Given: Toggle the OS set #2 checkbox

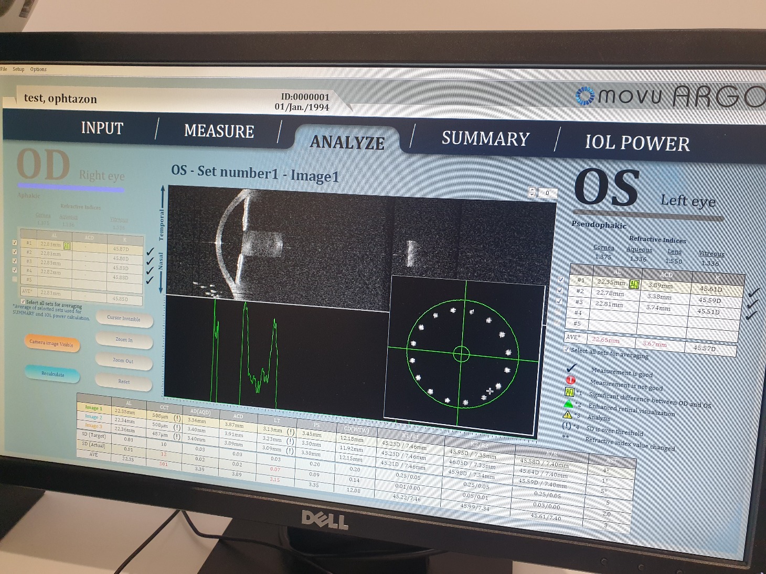Looking at the screenshot, I should tap(560, 290).
